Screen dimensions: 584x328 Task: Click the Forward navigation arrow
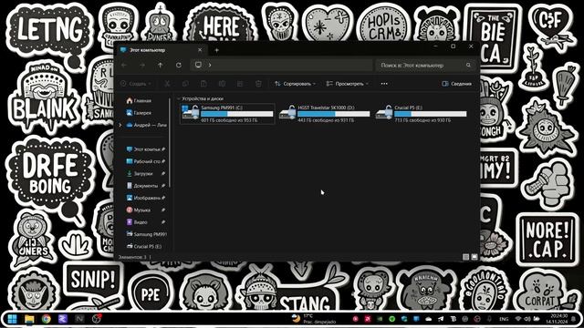coord(142,65)
